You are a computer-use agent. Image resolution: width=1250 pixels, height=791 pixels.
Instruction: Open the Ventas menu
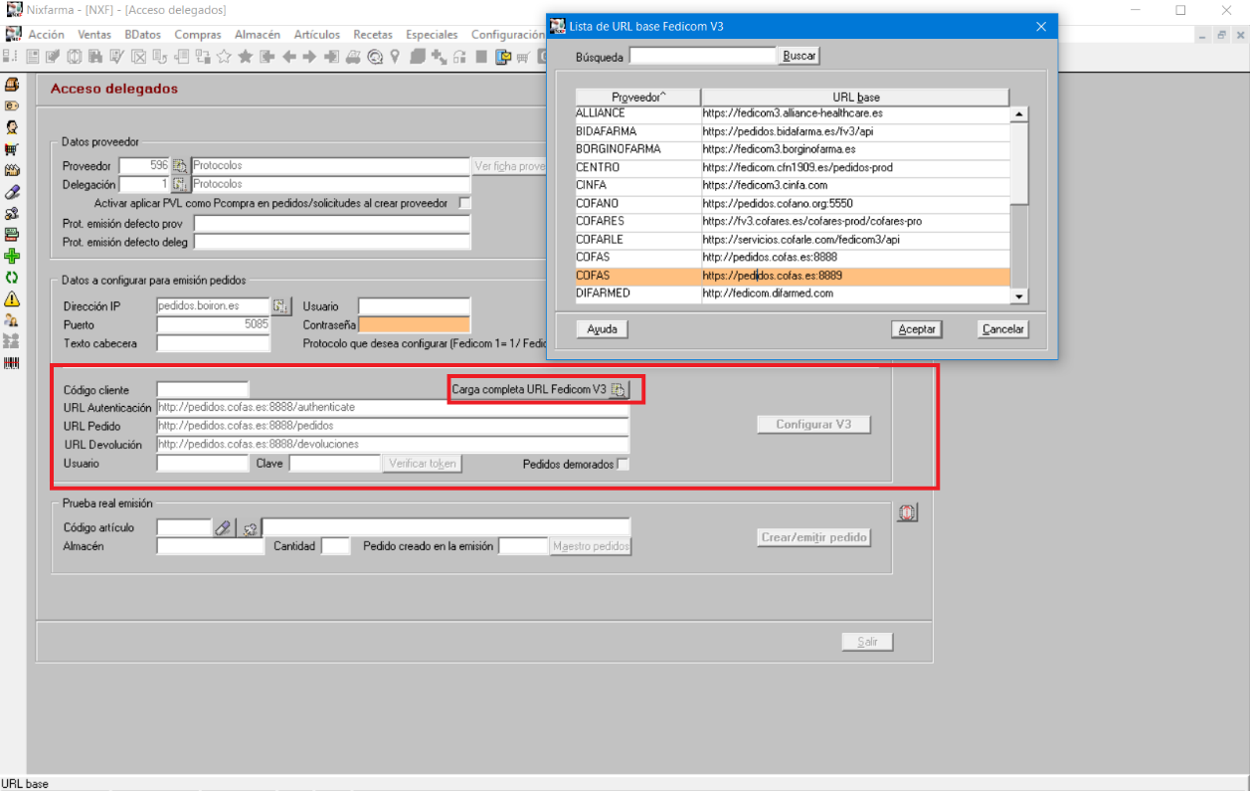(x=94, y=35)
